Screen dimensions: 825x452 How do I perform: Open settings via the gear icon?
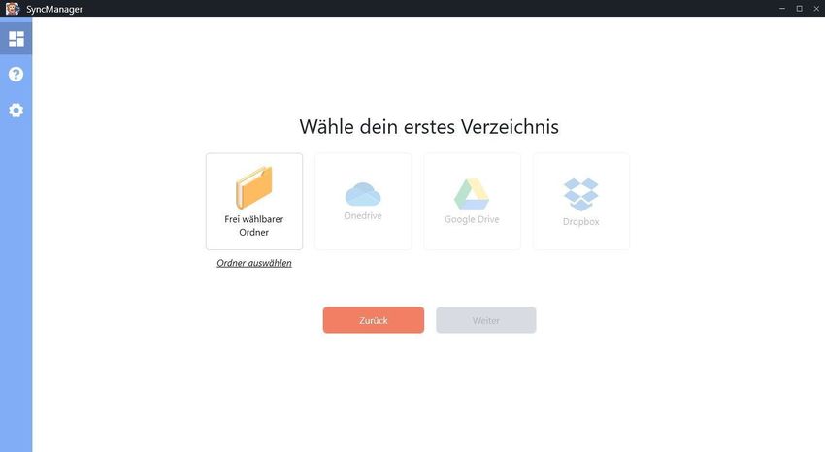(x=16, y=110)
